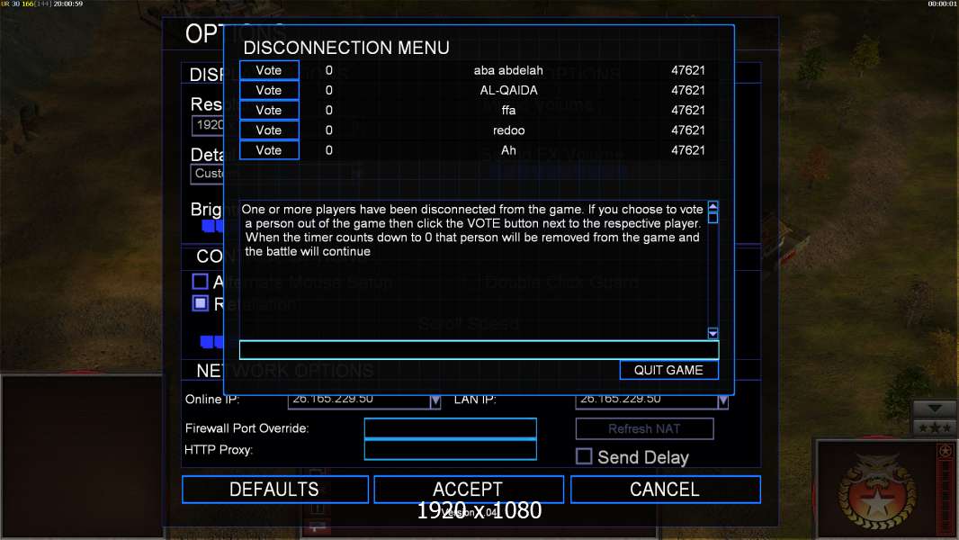Screen dimensions: 959x540
Task: Select the player name aba abdelah
Action: 508,70
